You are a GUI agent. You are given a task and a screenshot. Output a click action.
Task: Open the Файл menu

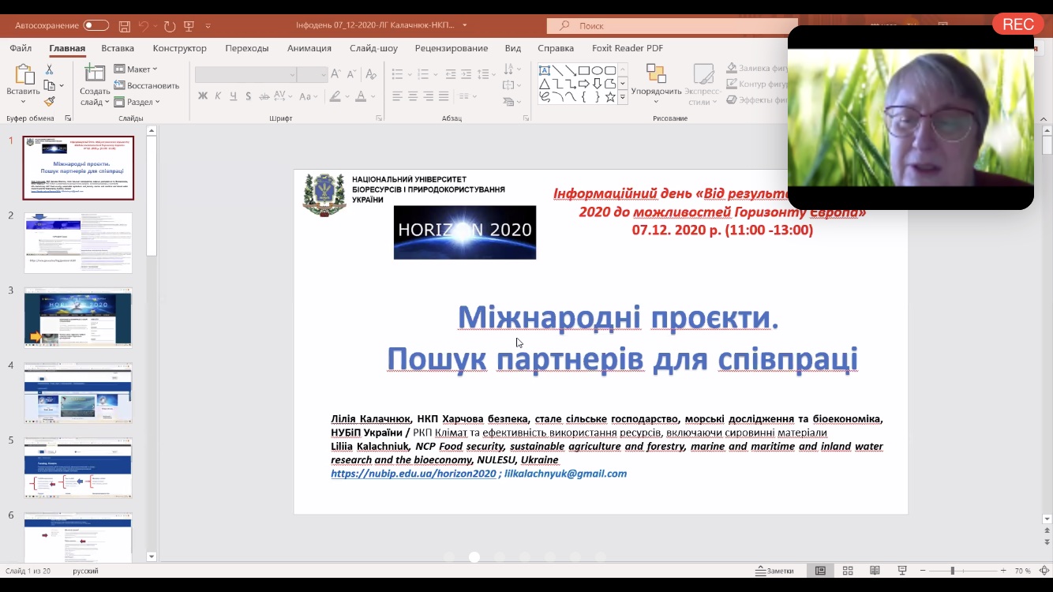(x=21, y=48)
